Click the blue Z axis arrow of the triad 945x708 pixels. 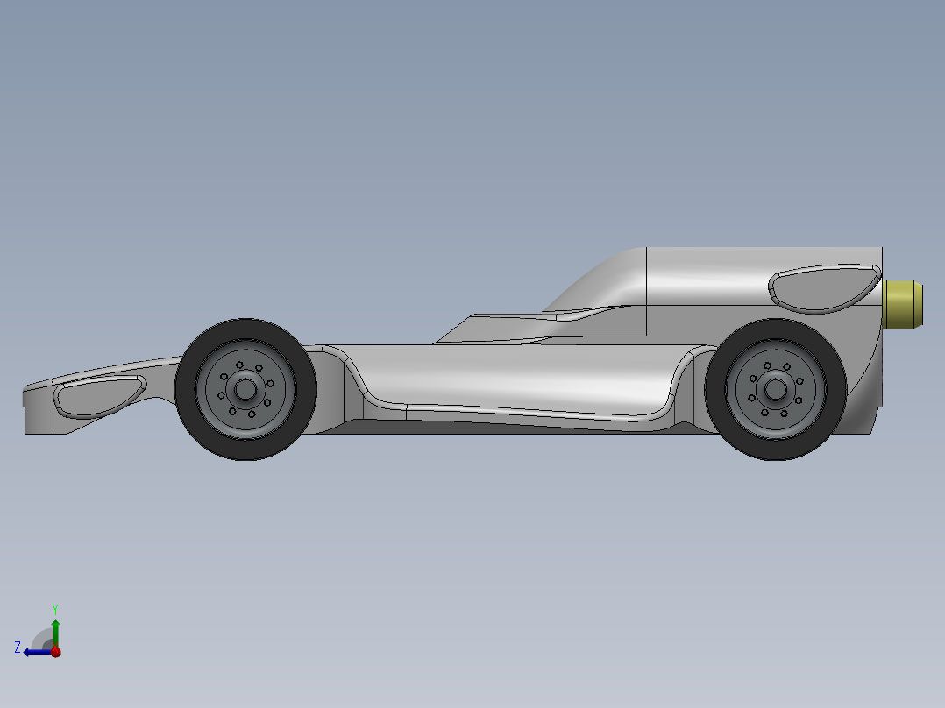click(36, 652)
